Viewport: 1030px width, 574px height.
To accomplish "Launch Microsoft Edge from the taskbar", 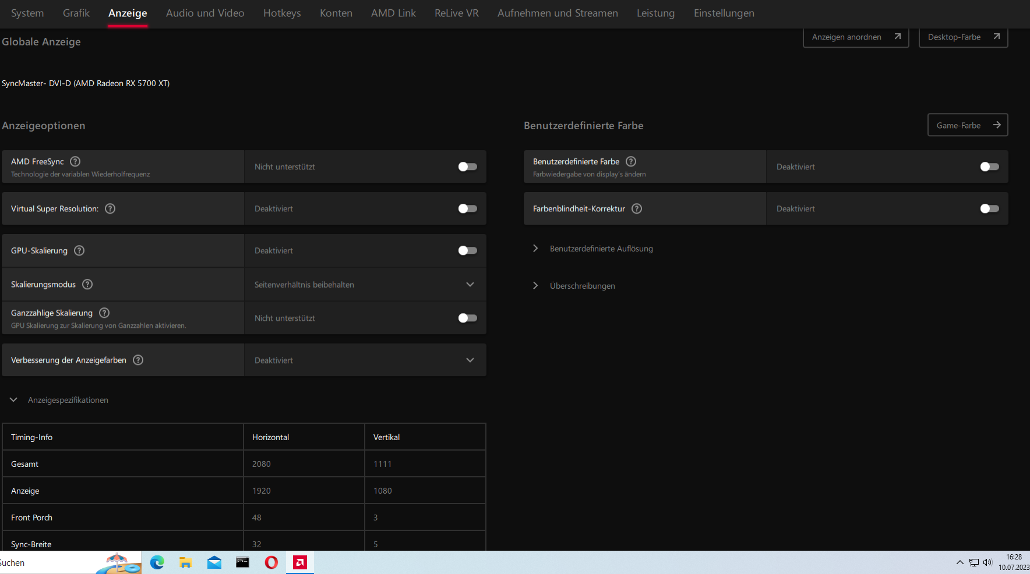I will click(157, 562).
